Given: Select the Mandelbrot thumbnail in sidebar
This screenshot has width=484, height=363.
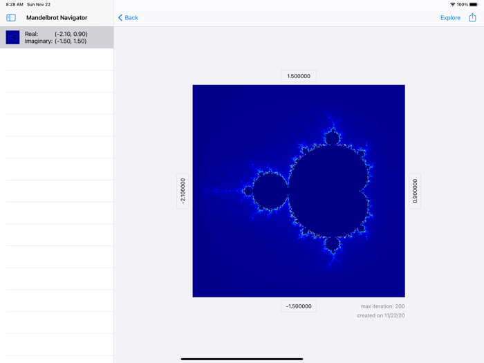Looking at the screenshot, I should coord(12,37).
